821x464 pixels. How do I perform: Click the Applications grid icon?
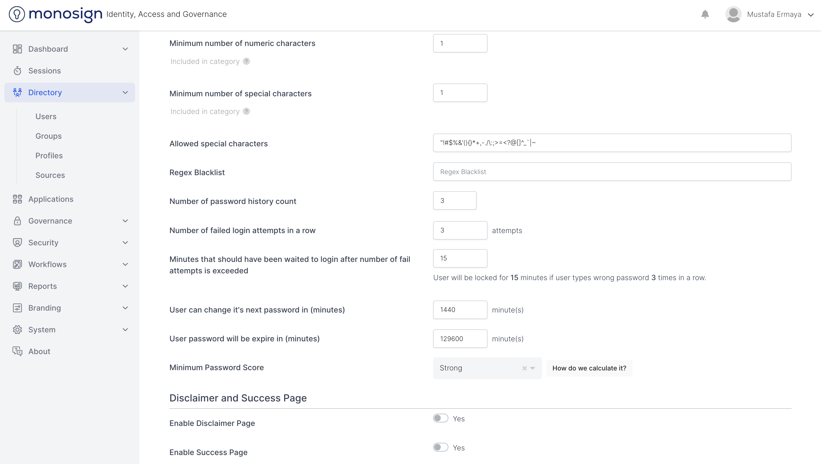click(x=17, y=199)
